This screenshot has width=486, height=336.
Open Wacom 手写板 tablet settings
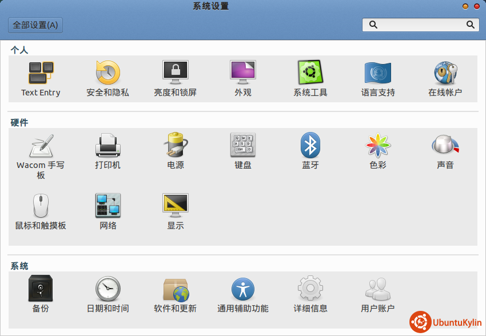point(41,146)
